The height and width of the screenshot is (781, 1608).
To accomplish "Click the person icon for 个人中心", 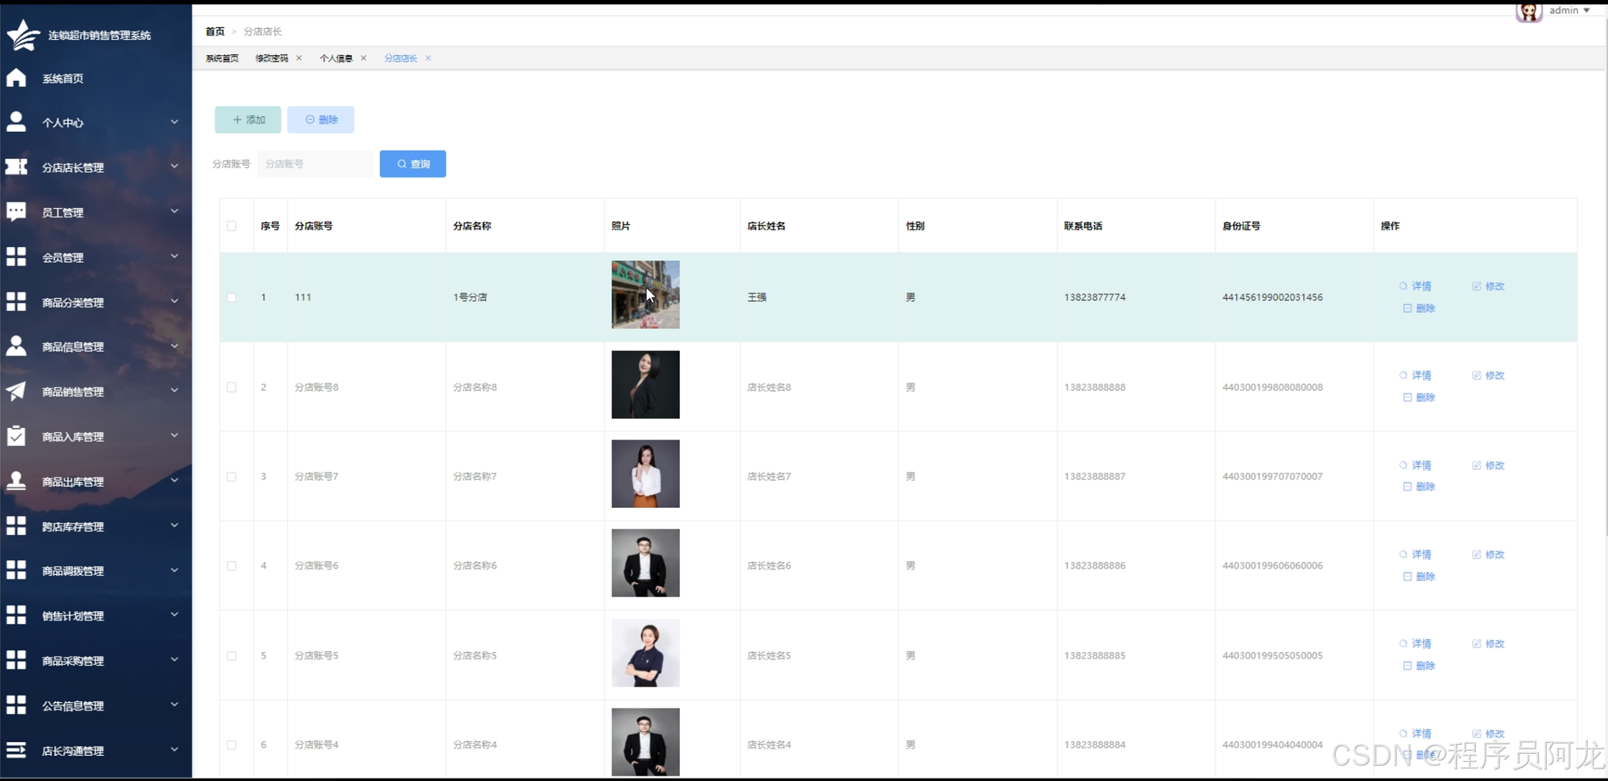I will pos(16,122).
